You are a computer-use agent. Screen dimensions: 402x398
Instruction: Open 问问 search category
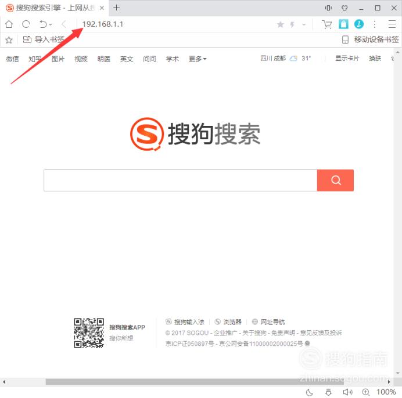pyautogui.click(x=149, y=59)
